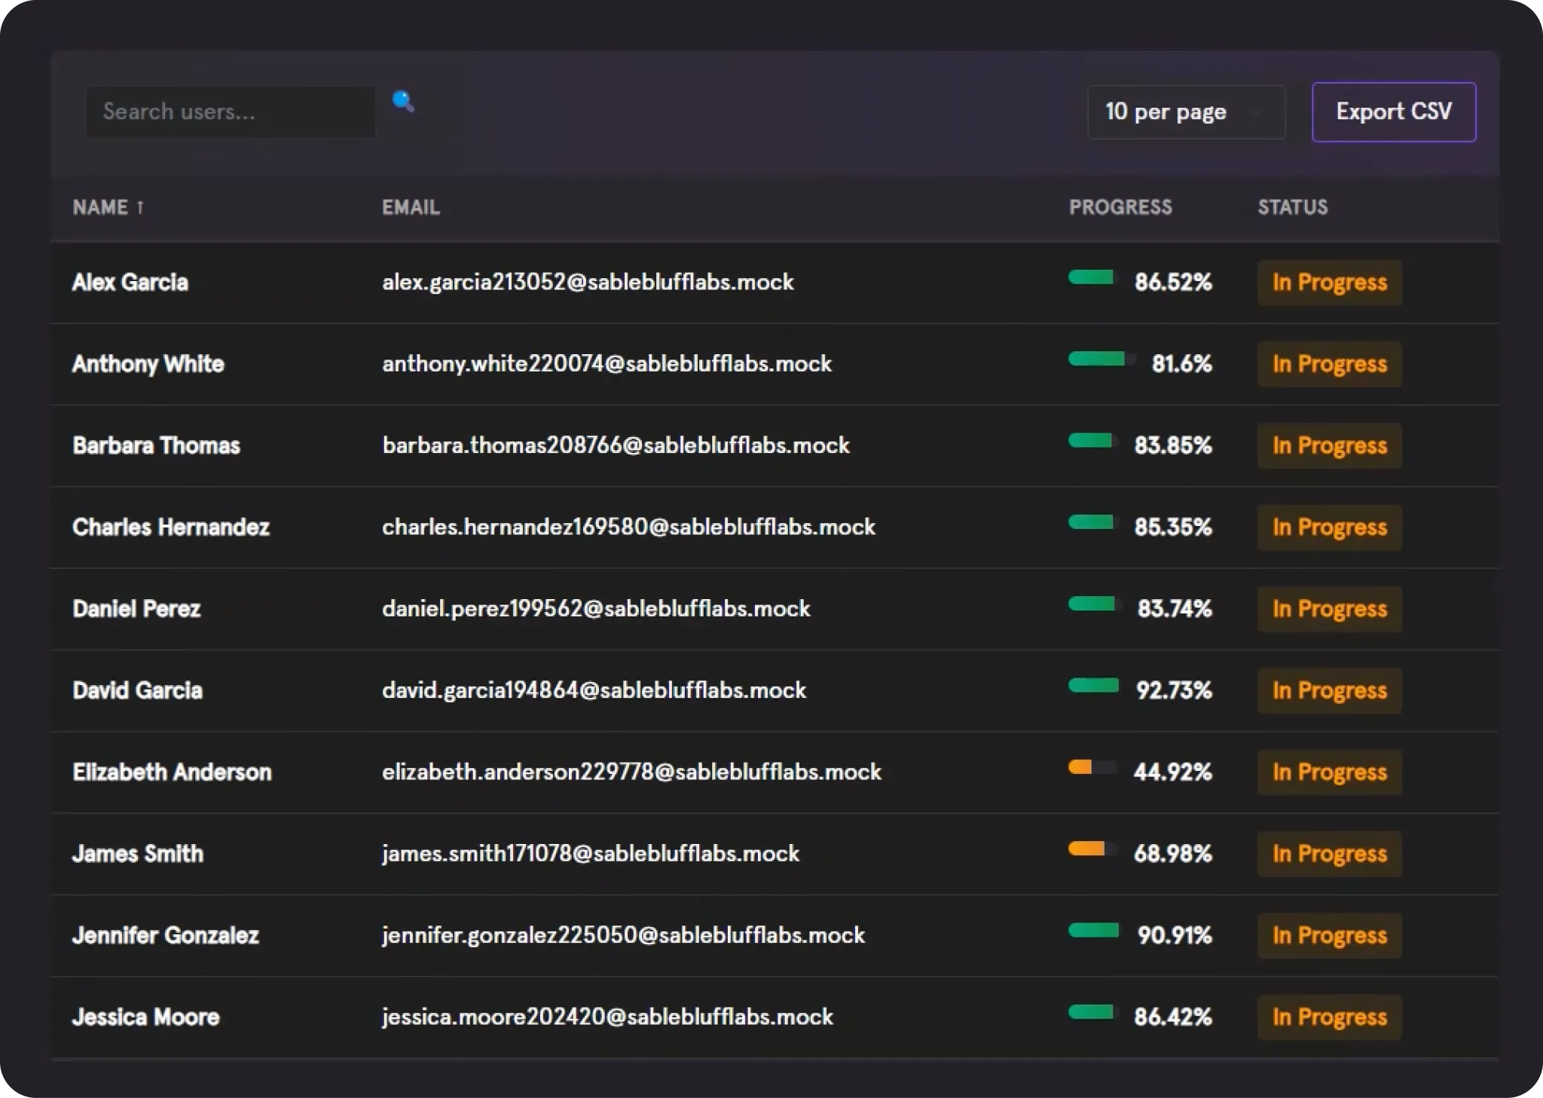Screen dimensions: 1543x1098
Task: Click Jessica Moore's In Progress badge
Action: [x=1329, y=1017]
